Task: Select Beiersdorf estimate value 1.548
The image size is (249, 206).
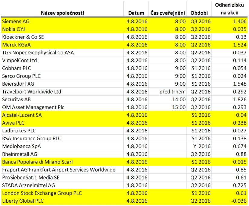Action: point(240,84)
